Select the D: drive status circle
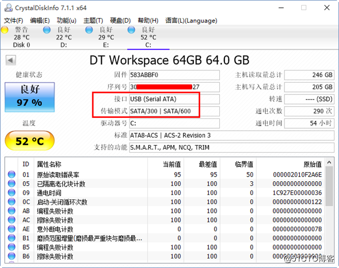339x268 pixels. (x=47, y=30)
